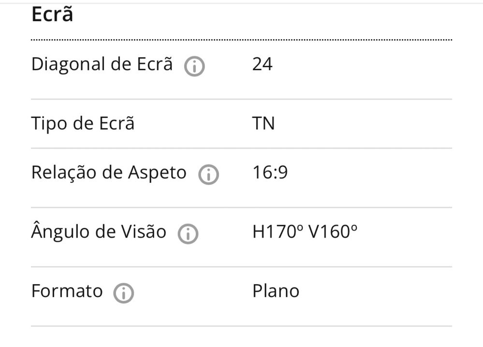483x347 pixels.
Task: Click empty area right of 16:9 value
Action: click(x=370, y=172)
